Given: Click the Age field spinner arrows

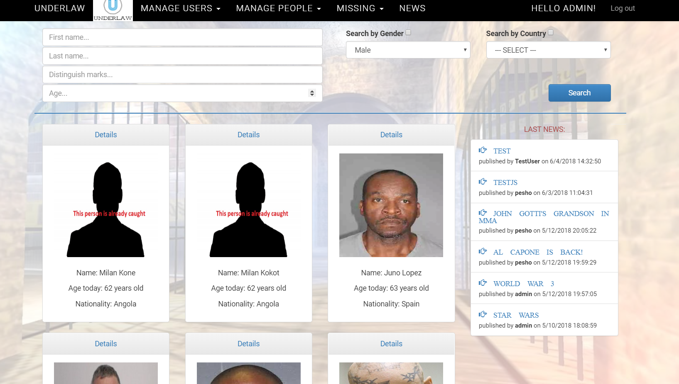Looking at the screenshot, I should pyautogui.click(x=312, y=93).
